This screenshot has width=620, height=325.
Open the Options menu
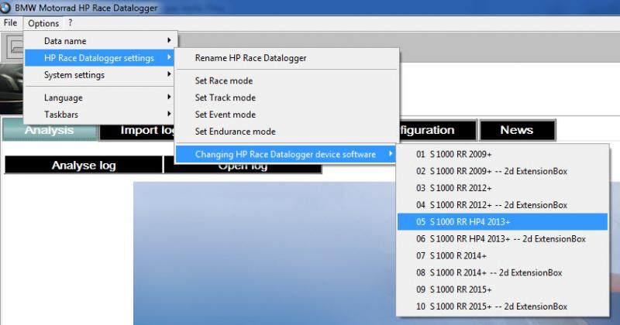[43, 23]
